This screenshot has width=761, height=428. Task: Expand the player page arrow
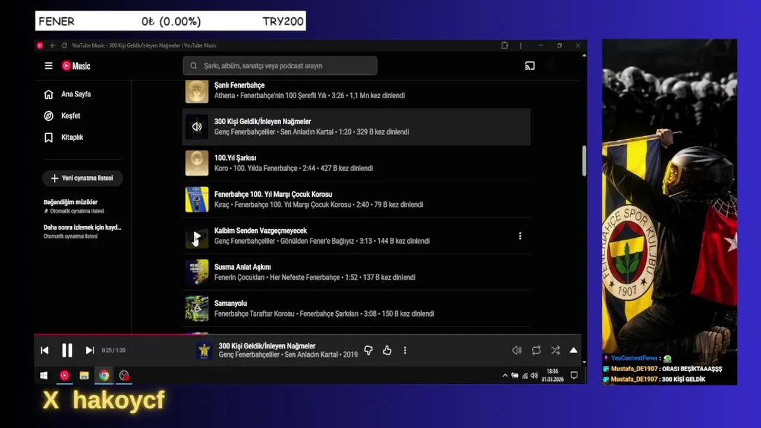pyautogui.click(x=574, y=351)
